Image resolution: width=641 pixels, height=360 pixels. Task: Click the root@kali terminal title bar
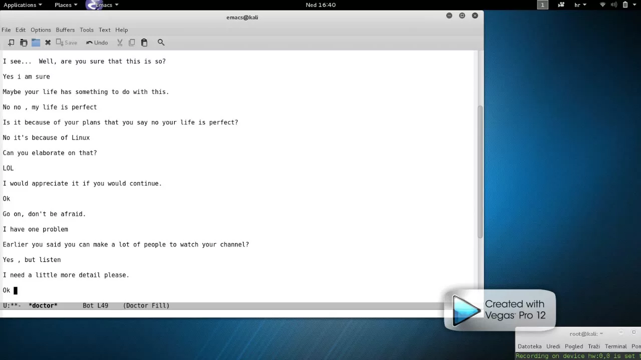click(x=586, y=334)
